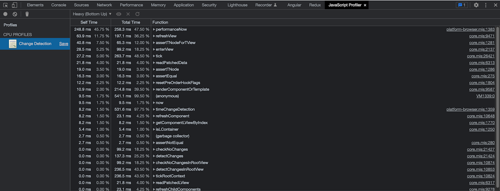Clear all profiles with the ban icon
The width and height of the screenshot is (500, 191).
click(15, 14)
